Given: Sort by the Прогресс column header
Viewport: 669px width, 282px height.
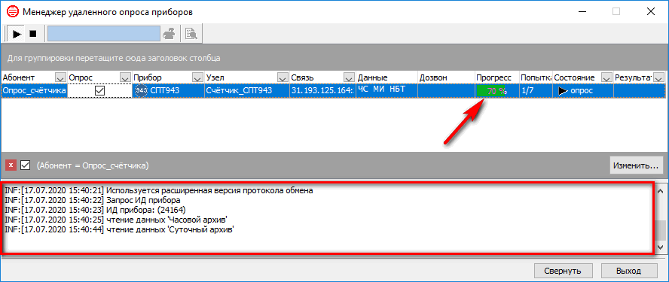Looking at the screenshot, I should [496, 77].
